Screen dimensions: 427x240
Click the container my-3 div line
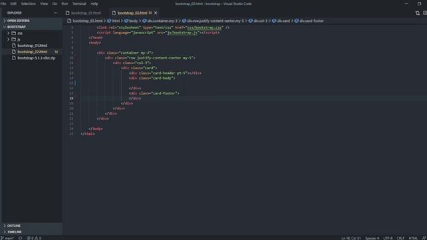(125, 53)
